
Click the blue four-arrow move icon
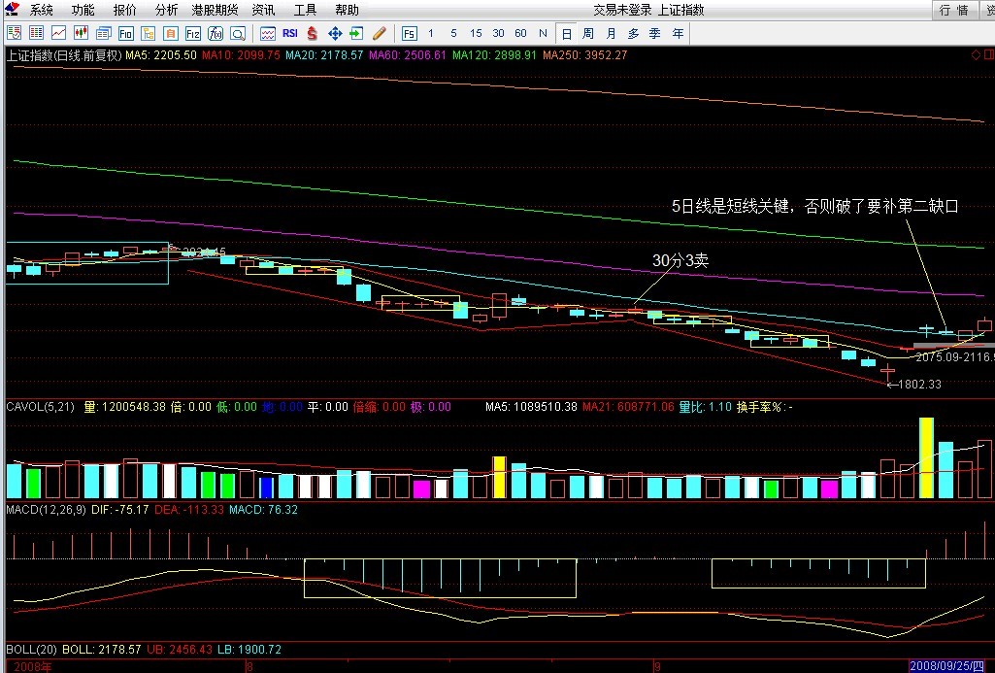335,33
